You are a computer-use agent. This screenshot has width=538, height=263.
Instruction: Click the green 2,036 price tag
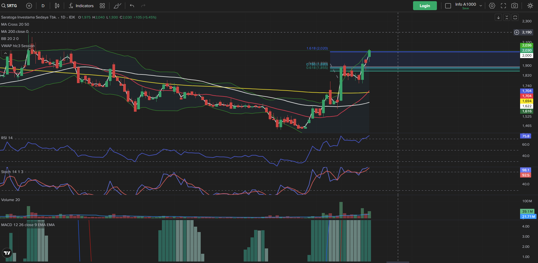(x=527, y=45)
